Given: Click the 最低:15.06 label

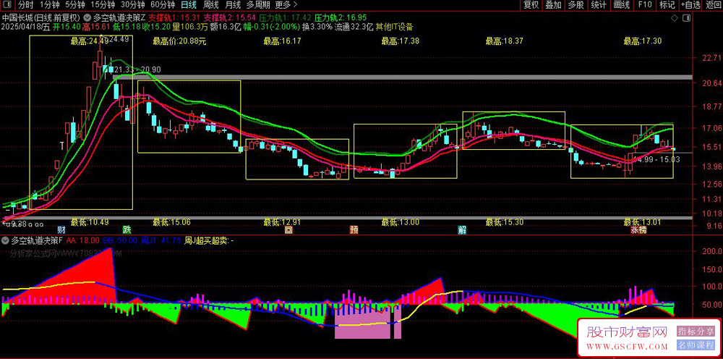Looking at the screenshot, I should [172, 222].
